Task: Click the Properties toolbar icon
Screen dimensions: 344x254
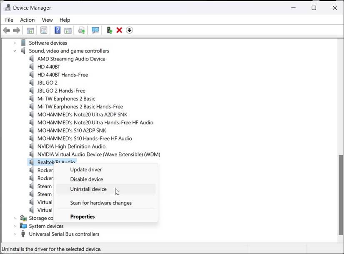Action: (x=43, y=30)
